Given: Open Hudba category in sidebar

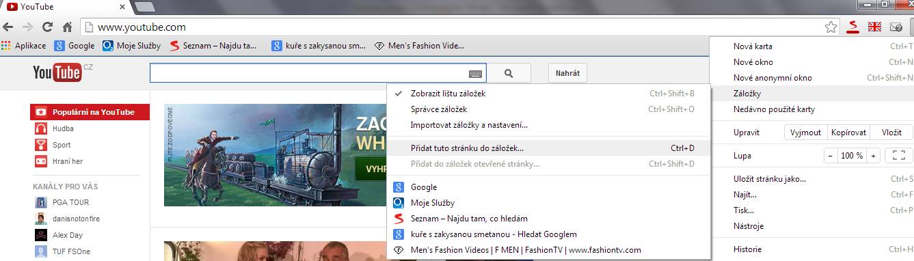Looking at the screenshot, I should pyautogui.click(x=63, y=128).
